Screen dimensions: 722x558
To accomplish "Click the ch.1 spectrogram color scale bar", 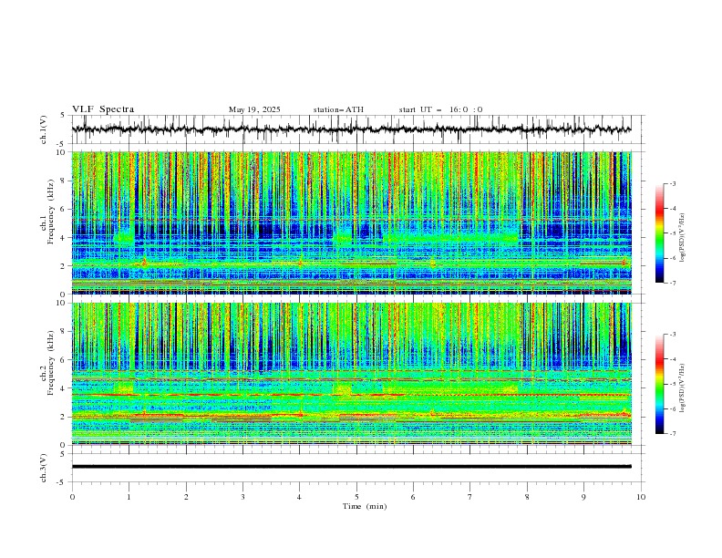I will click(659, 233).
